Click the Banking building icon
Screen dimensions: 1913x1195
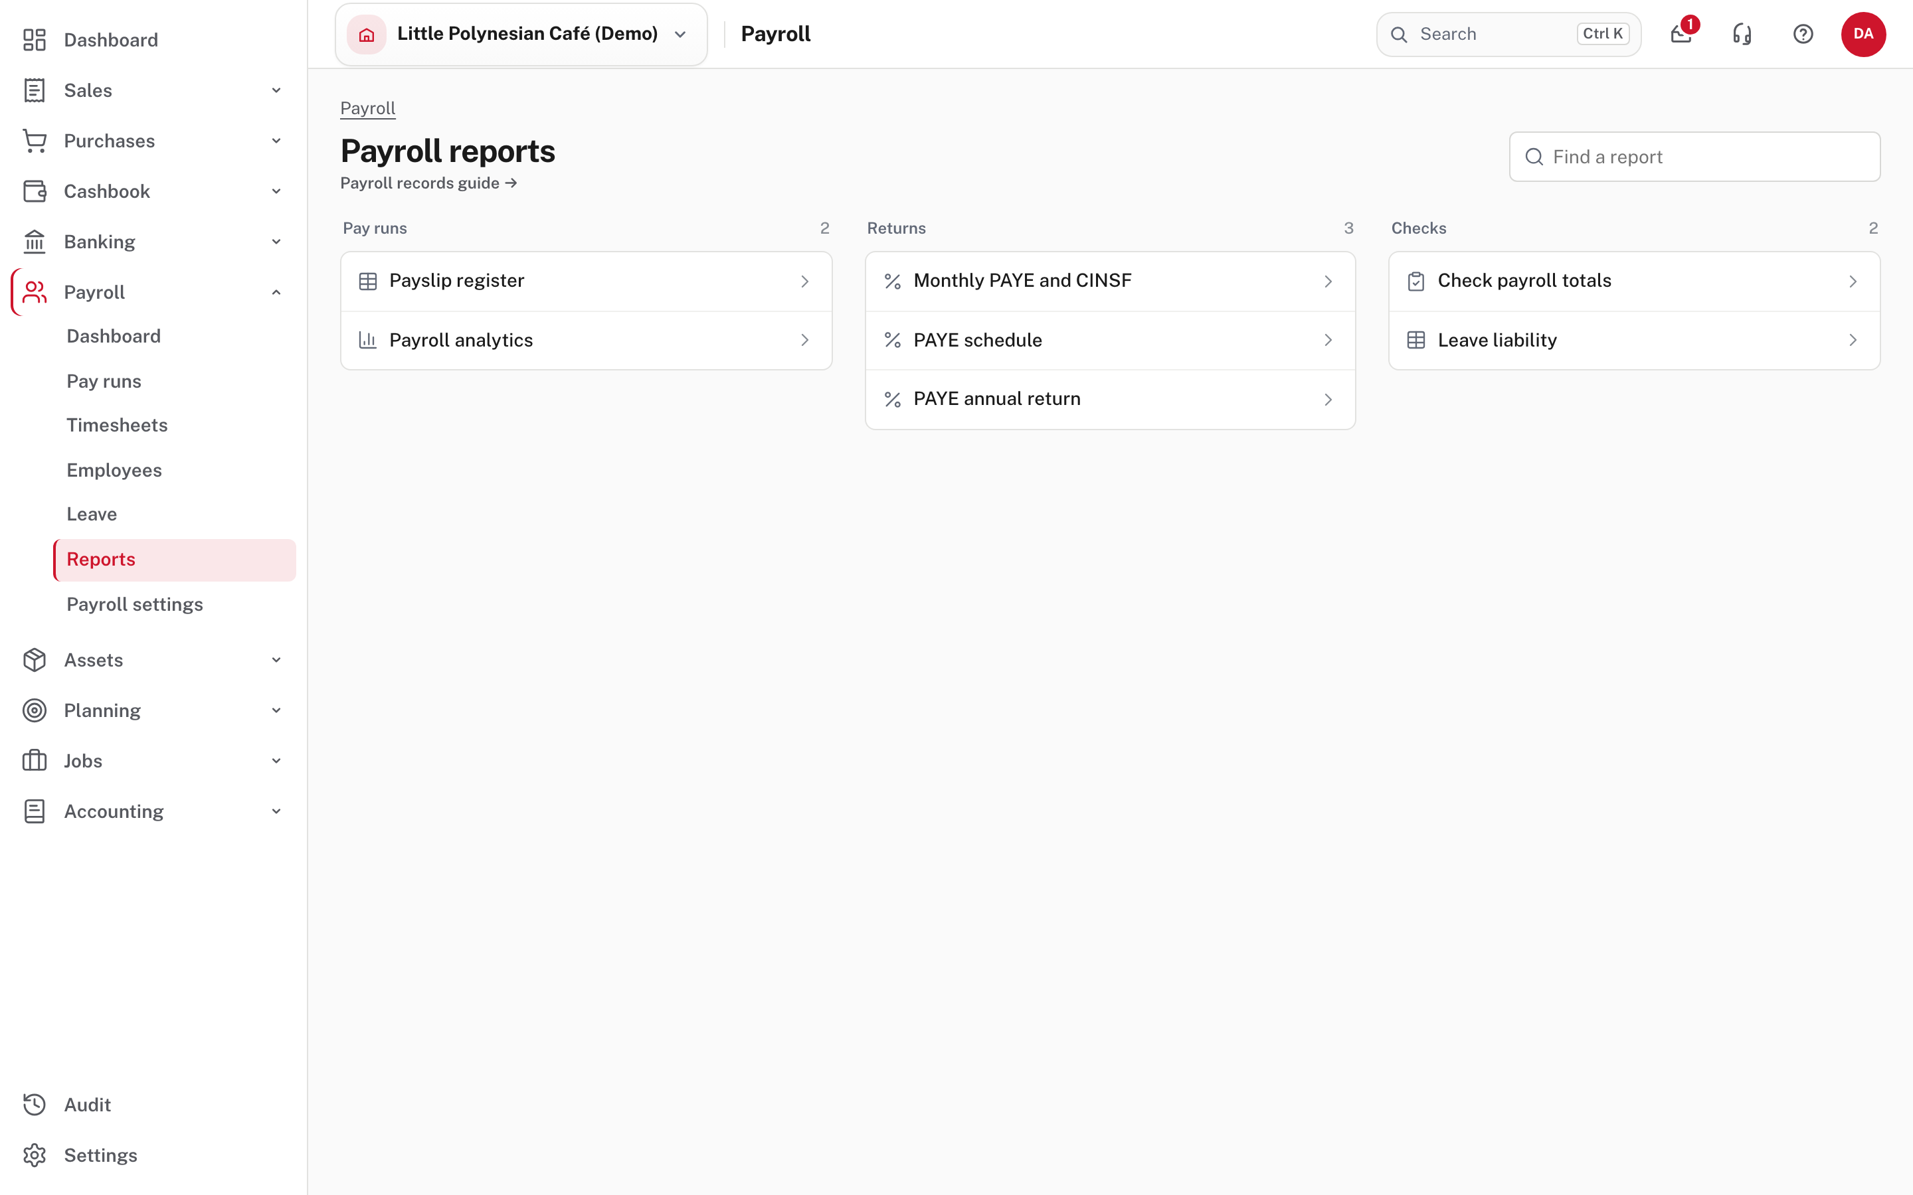[34, 242]
